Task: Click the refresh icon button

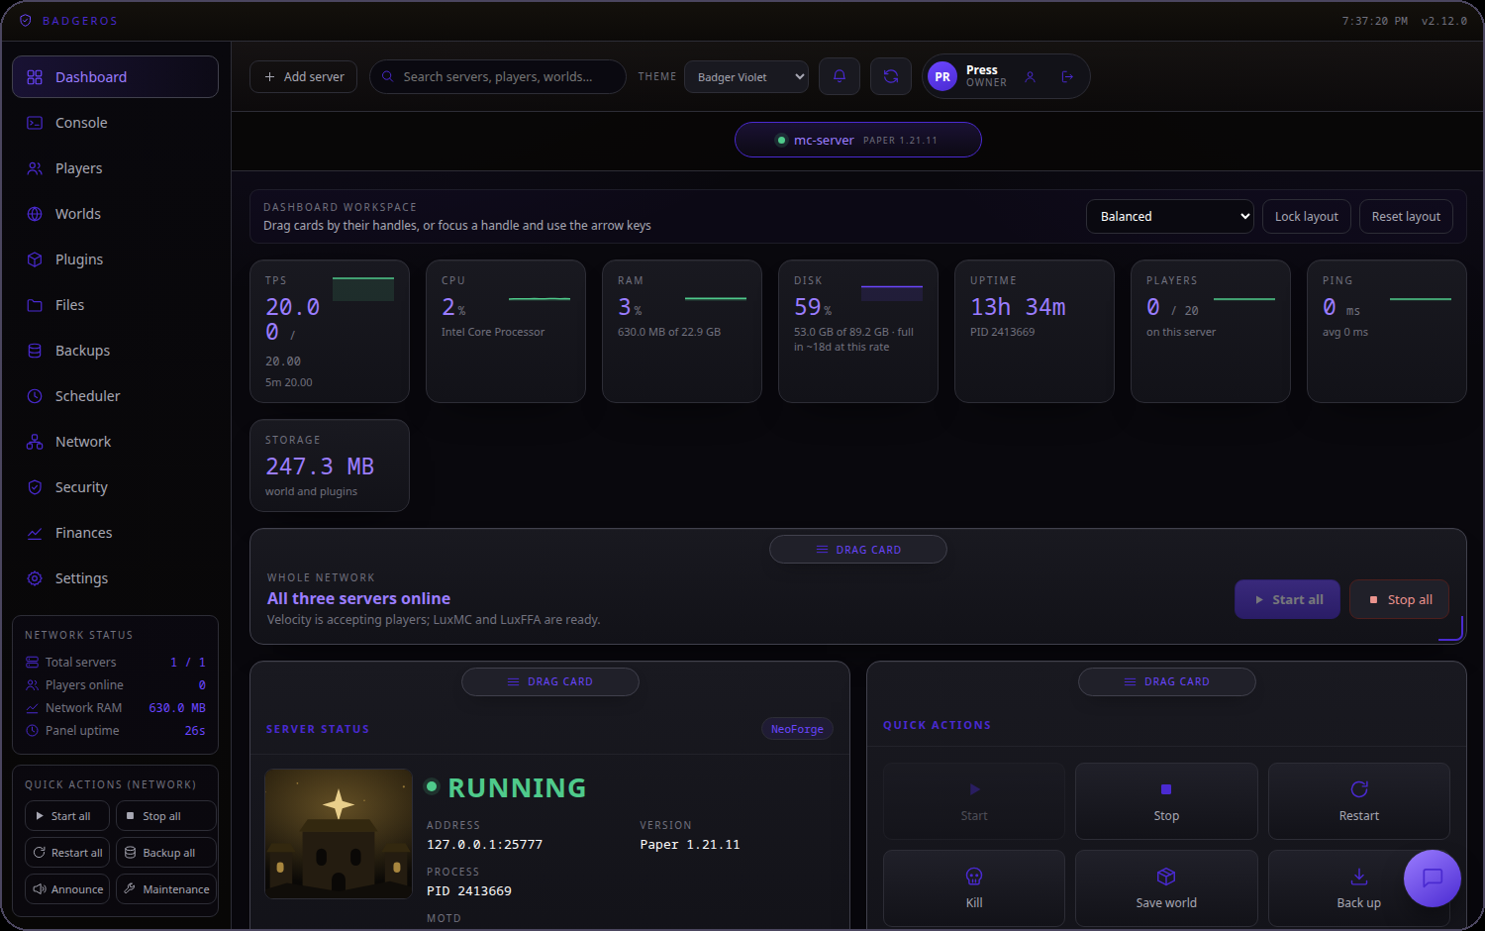Action: 891,76
